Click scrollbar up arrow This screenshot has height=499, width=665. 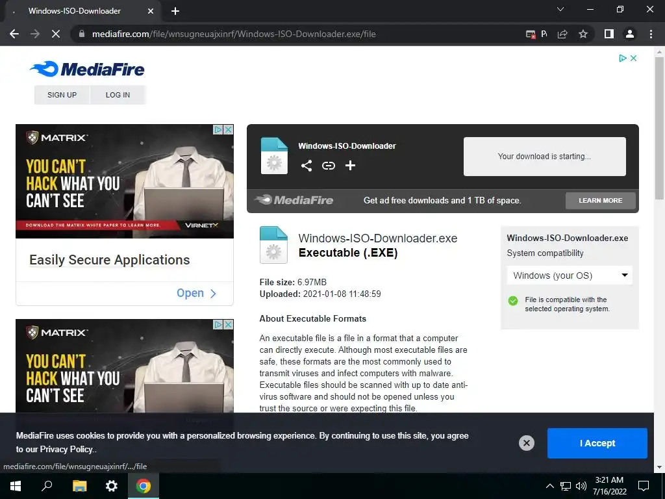pyautogui.click(x=659, y=52)
